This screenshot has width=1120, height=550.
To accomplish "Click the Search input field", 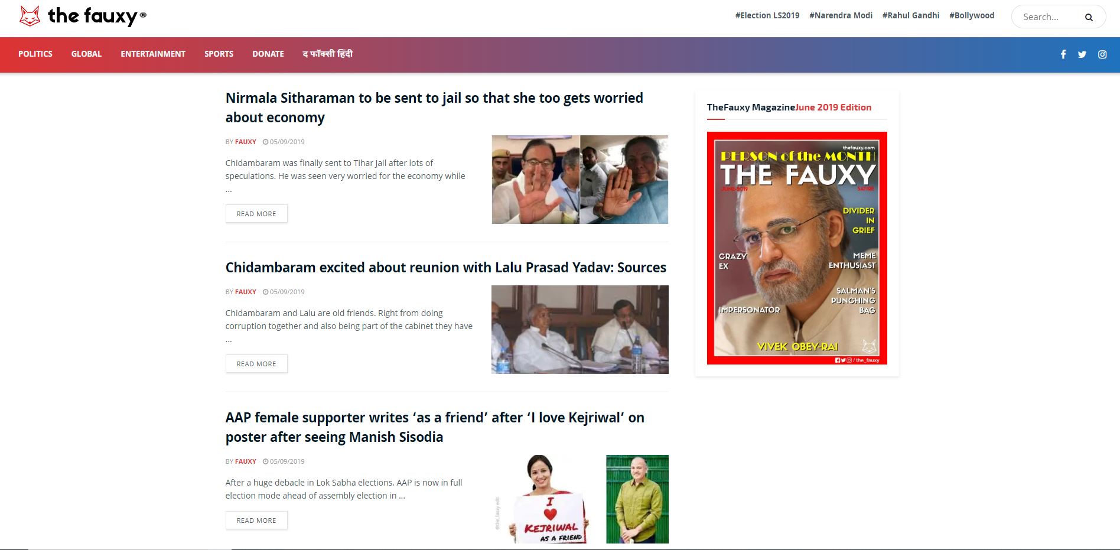I will [x=1050, y=17].
